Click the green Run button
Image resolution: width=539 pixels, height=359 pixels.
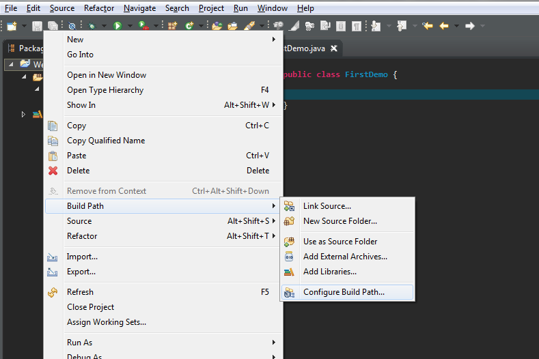pyautogui.click(x=118, y=26)
